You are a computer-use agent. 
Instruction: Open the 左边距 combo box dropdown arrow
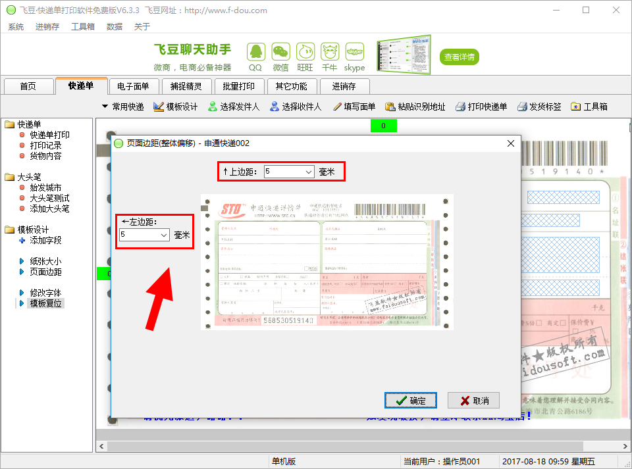pos(164,235)
